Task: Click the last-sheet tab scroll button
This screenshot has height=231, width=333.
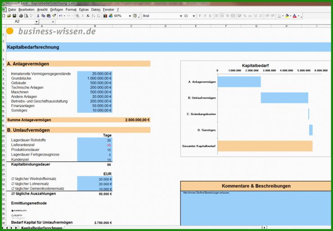Action: [16, 228]
